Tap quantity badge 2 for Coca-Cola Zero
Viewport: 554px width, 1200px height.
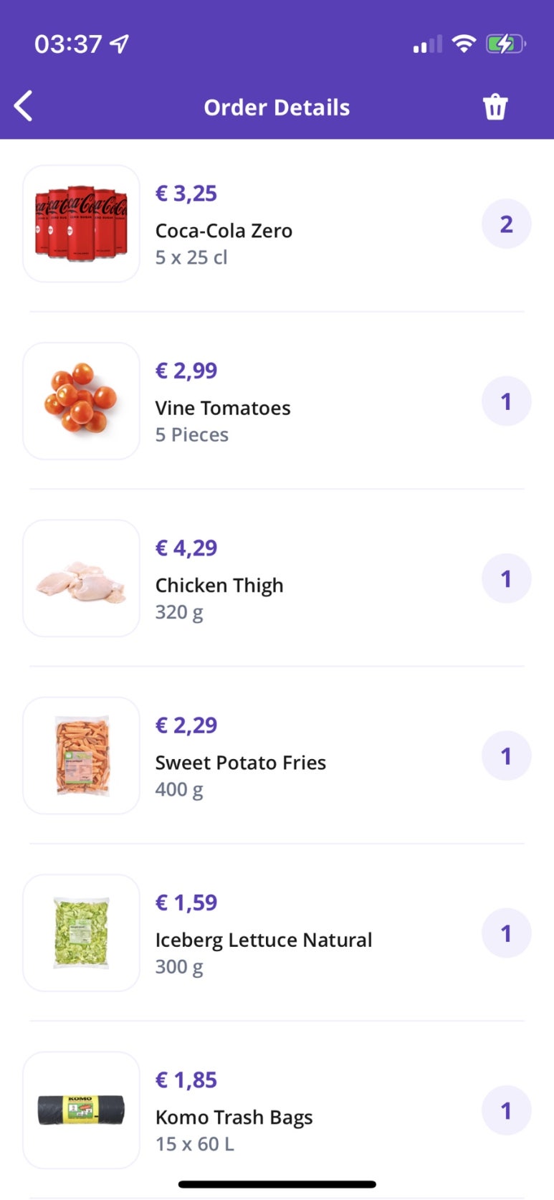[506, 224]
